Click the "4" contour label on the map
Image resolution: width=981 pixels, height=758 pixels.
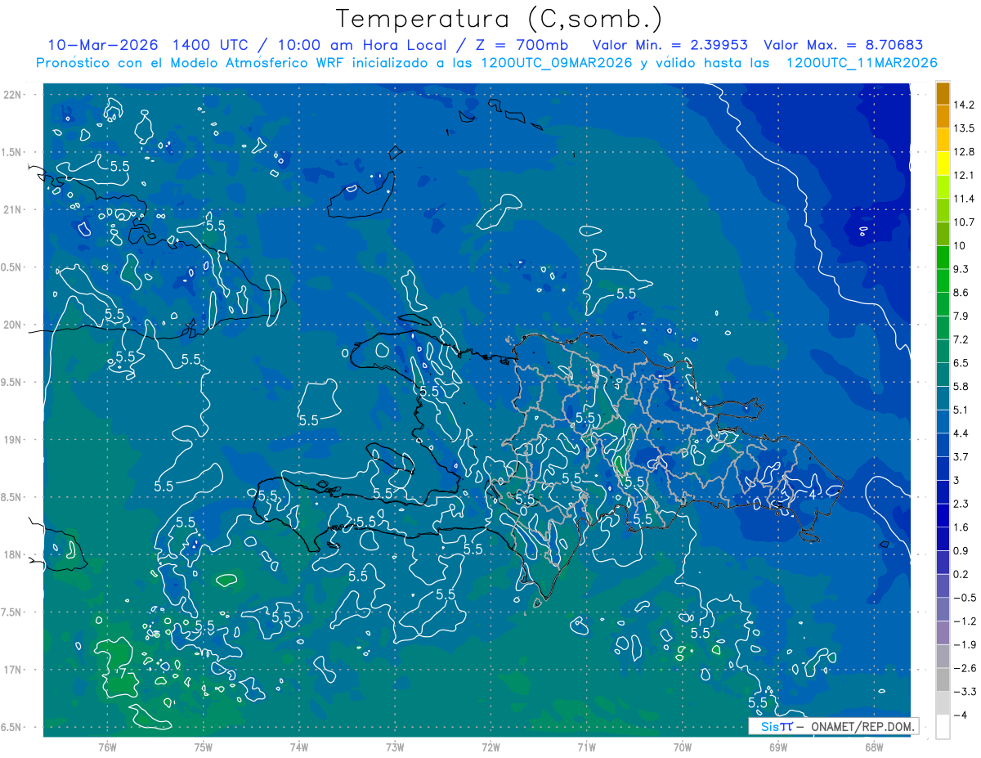(x=812, y=495)
